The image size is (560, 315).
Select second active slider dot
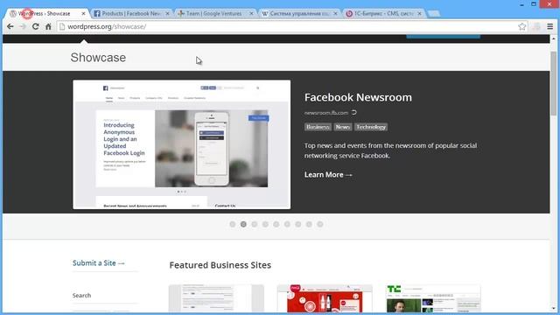point(243,224)
